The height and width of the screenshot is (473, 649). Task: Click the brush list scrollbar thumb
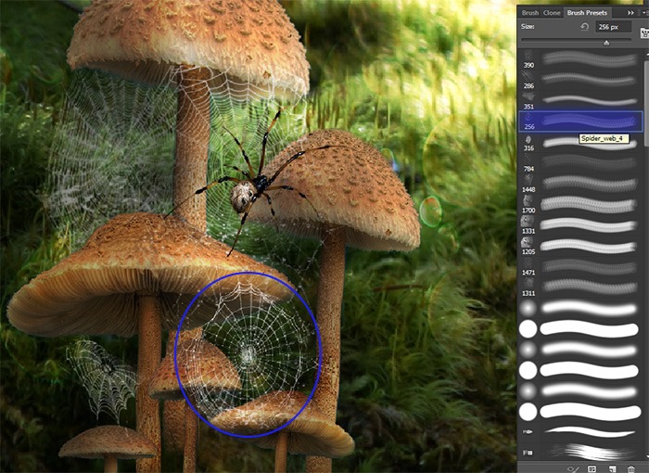click(x=646, y=104)
